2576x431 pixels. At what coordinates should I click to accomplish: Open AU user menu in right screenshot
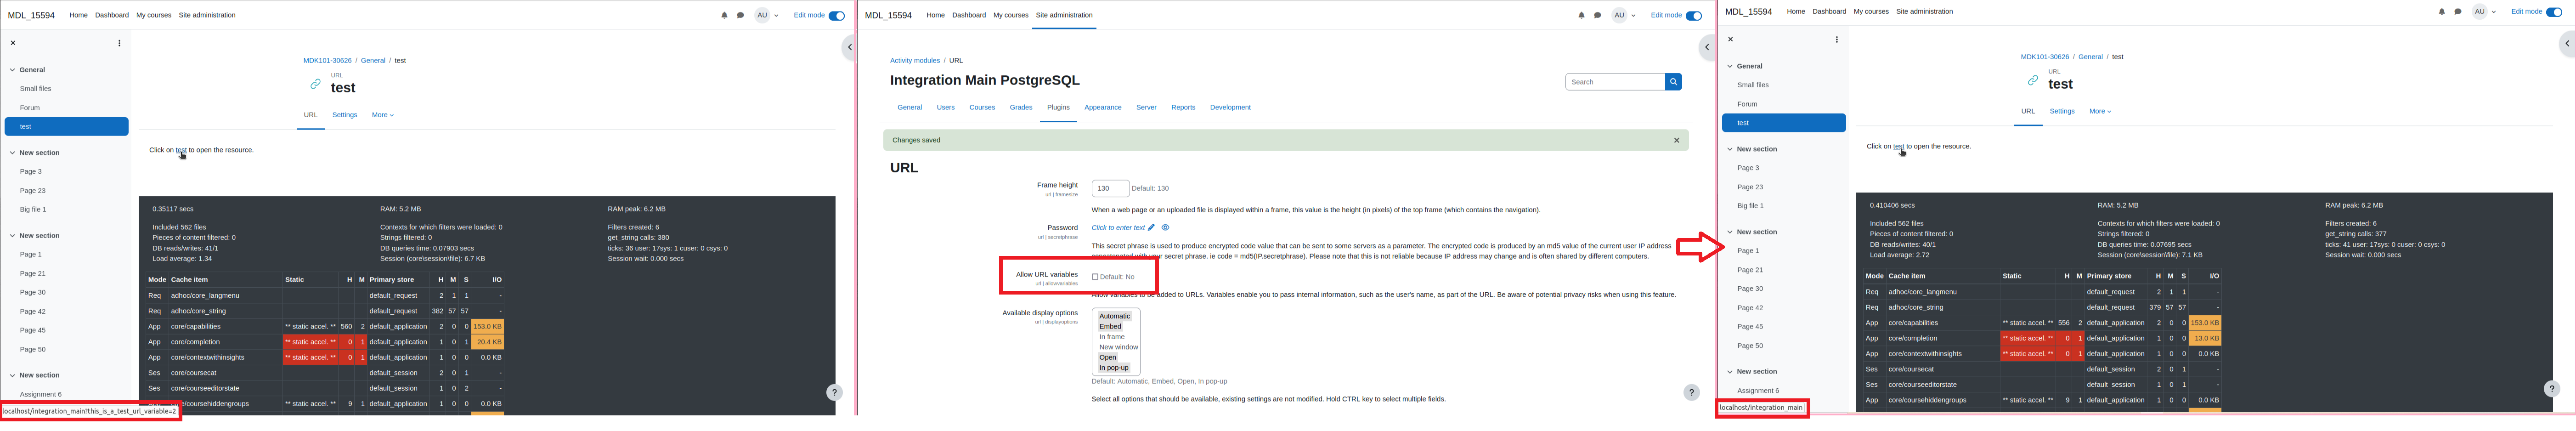tap(2483, 12)
